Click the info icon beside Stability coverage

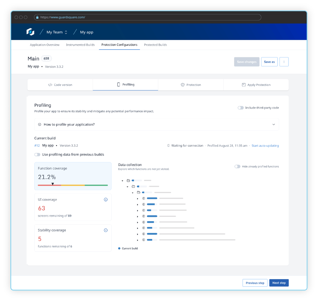[106, 230]
